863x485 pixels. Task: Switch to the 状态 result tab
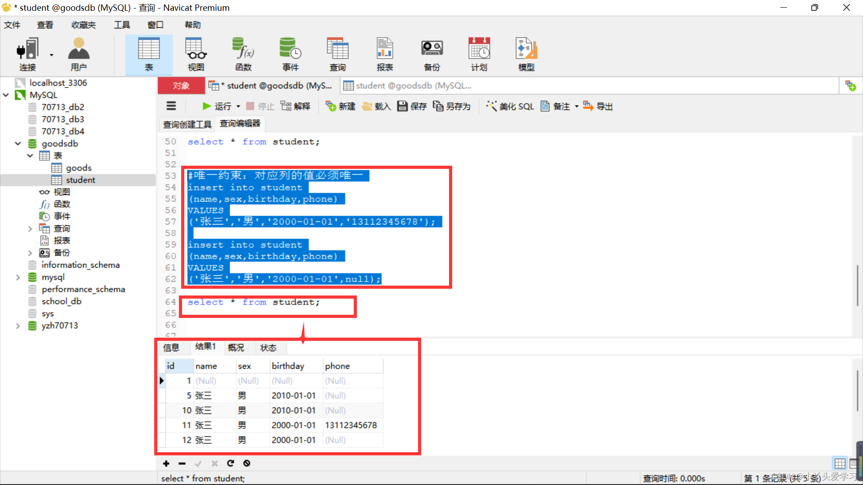[268, 348]
